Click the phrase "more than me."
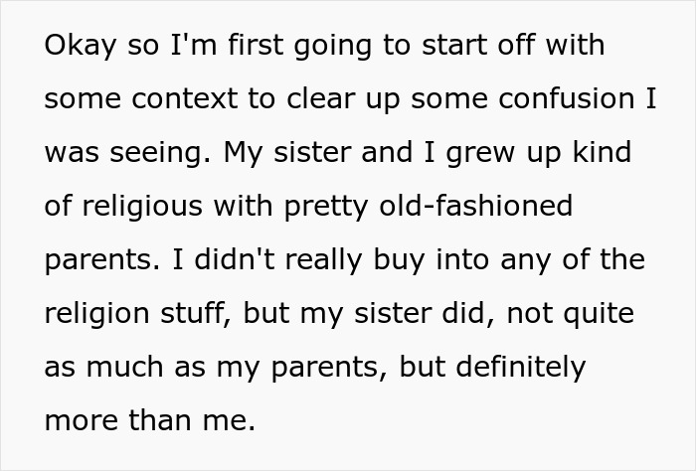The height and width of the screenshot is (471, 696). pyautogui.click(x=149, y=421)
